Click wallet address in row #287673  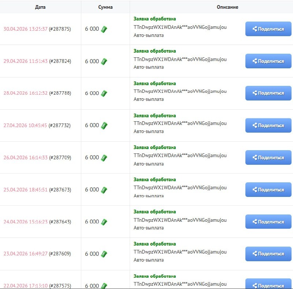(180, 187)
